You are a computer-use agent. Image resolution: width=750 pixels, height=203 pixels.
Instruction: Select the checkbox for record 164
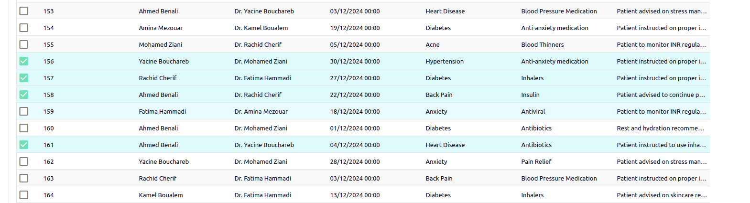point(24,195)
